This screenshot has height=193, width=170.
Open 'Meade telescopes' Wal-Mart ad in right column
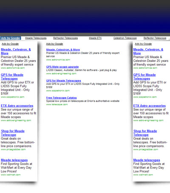point(147,160)
